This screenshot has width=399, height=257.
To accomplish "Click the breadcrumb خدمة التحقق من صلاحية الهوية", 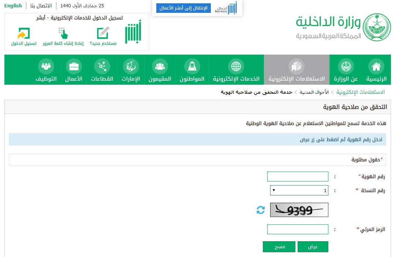I will click(257, 92).
